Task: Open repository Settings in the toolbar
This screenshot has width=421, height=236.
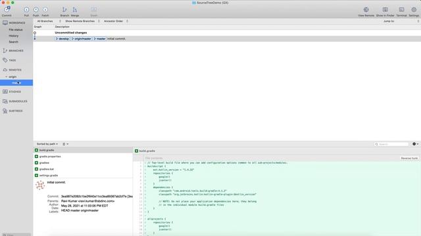Action: pos(414,11)
